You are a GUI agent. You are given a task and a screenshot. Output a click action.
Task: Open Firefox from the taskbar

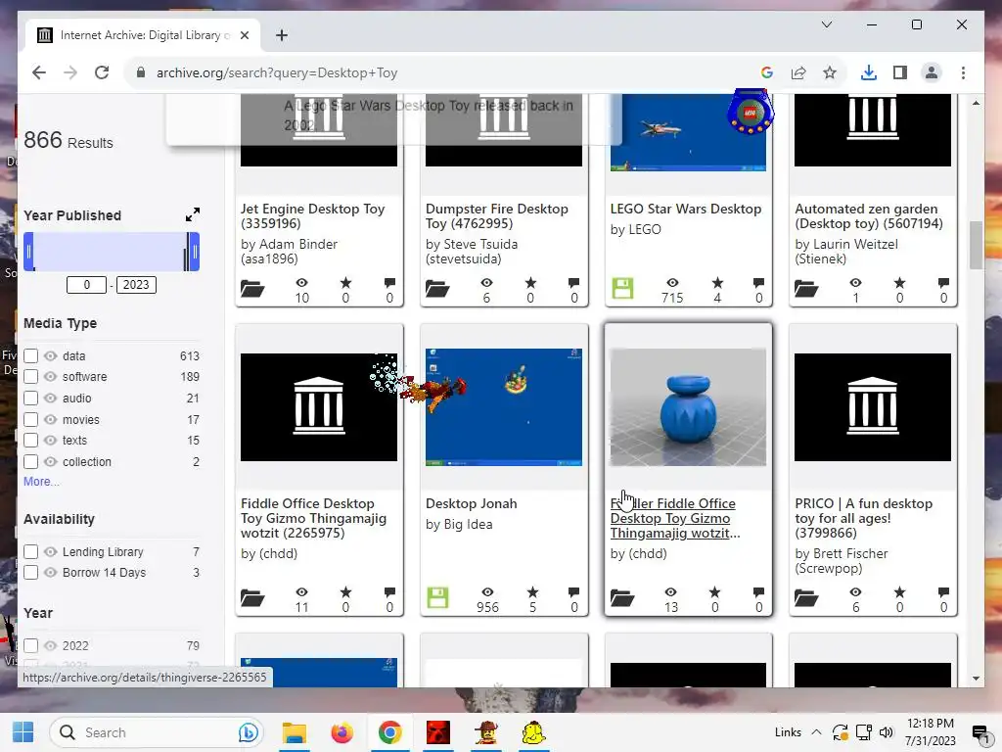tap(342, 732)
